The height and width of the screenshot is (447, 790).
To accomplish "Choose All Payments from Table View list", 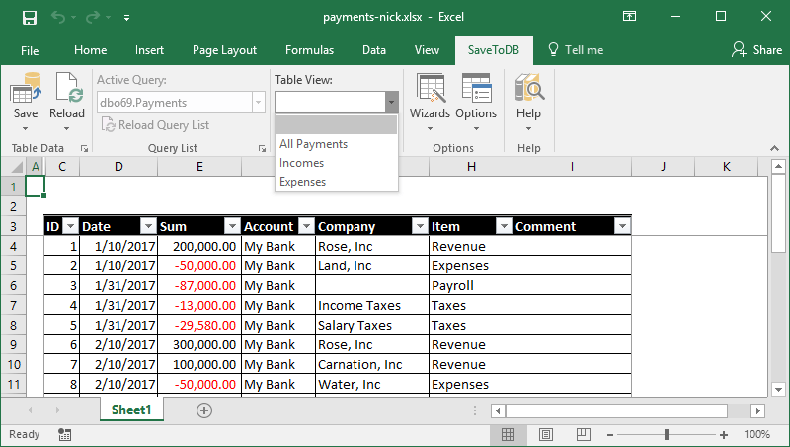I will (x=337, y=144).
